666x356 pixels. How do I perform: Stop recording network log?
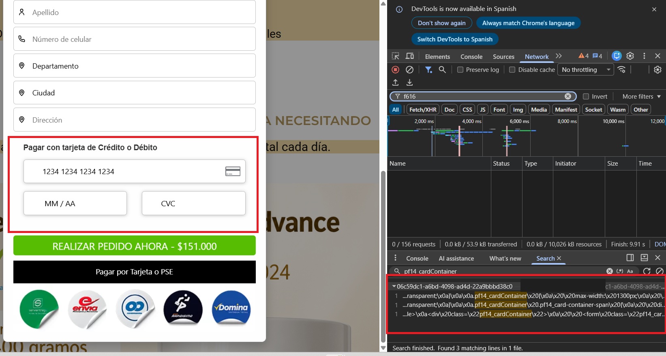395,70
